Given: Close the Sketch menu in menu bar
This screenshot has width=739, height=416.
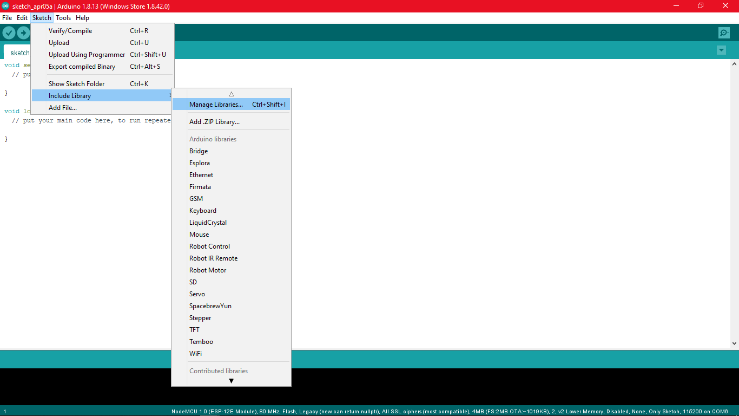Looking at the screenshot, I should [42, 18].
